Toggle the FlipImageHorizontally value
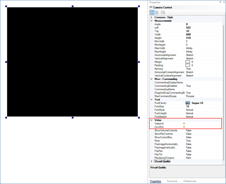This screenshot has width=226, height=184. pyautogui.click(x=203, y=144)
